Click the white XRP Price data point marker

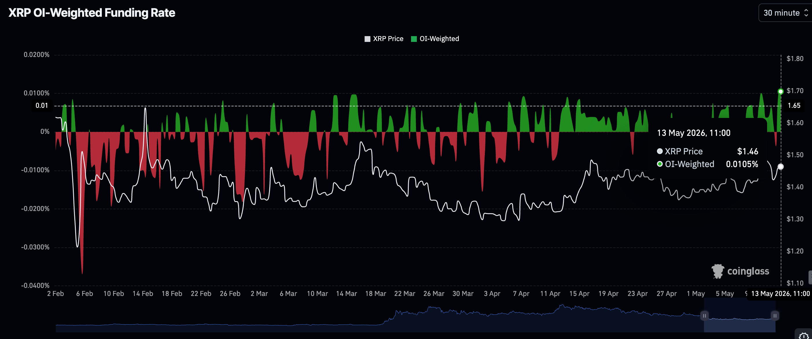[x=780, y=167]
